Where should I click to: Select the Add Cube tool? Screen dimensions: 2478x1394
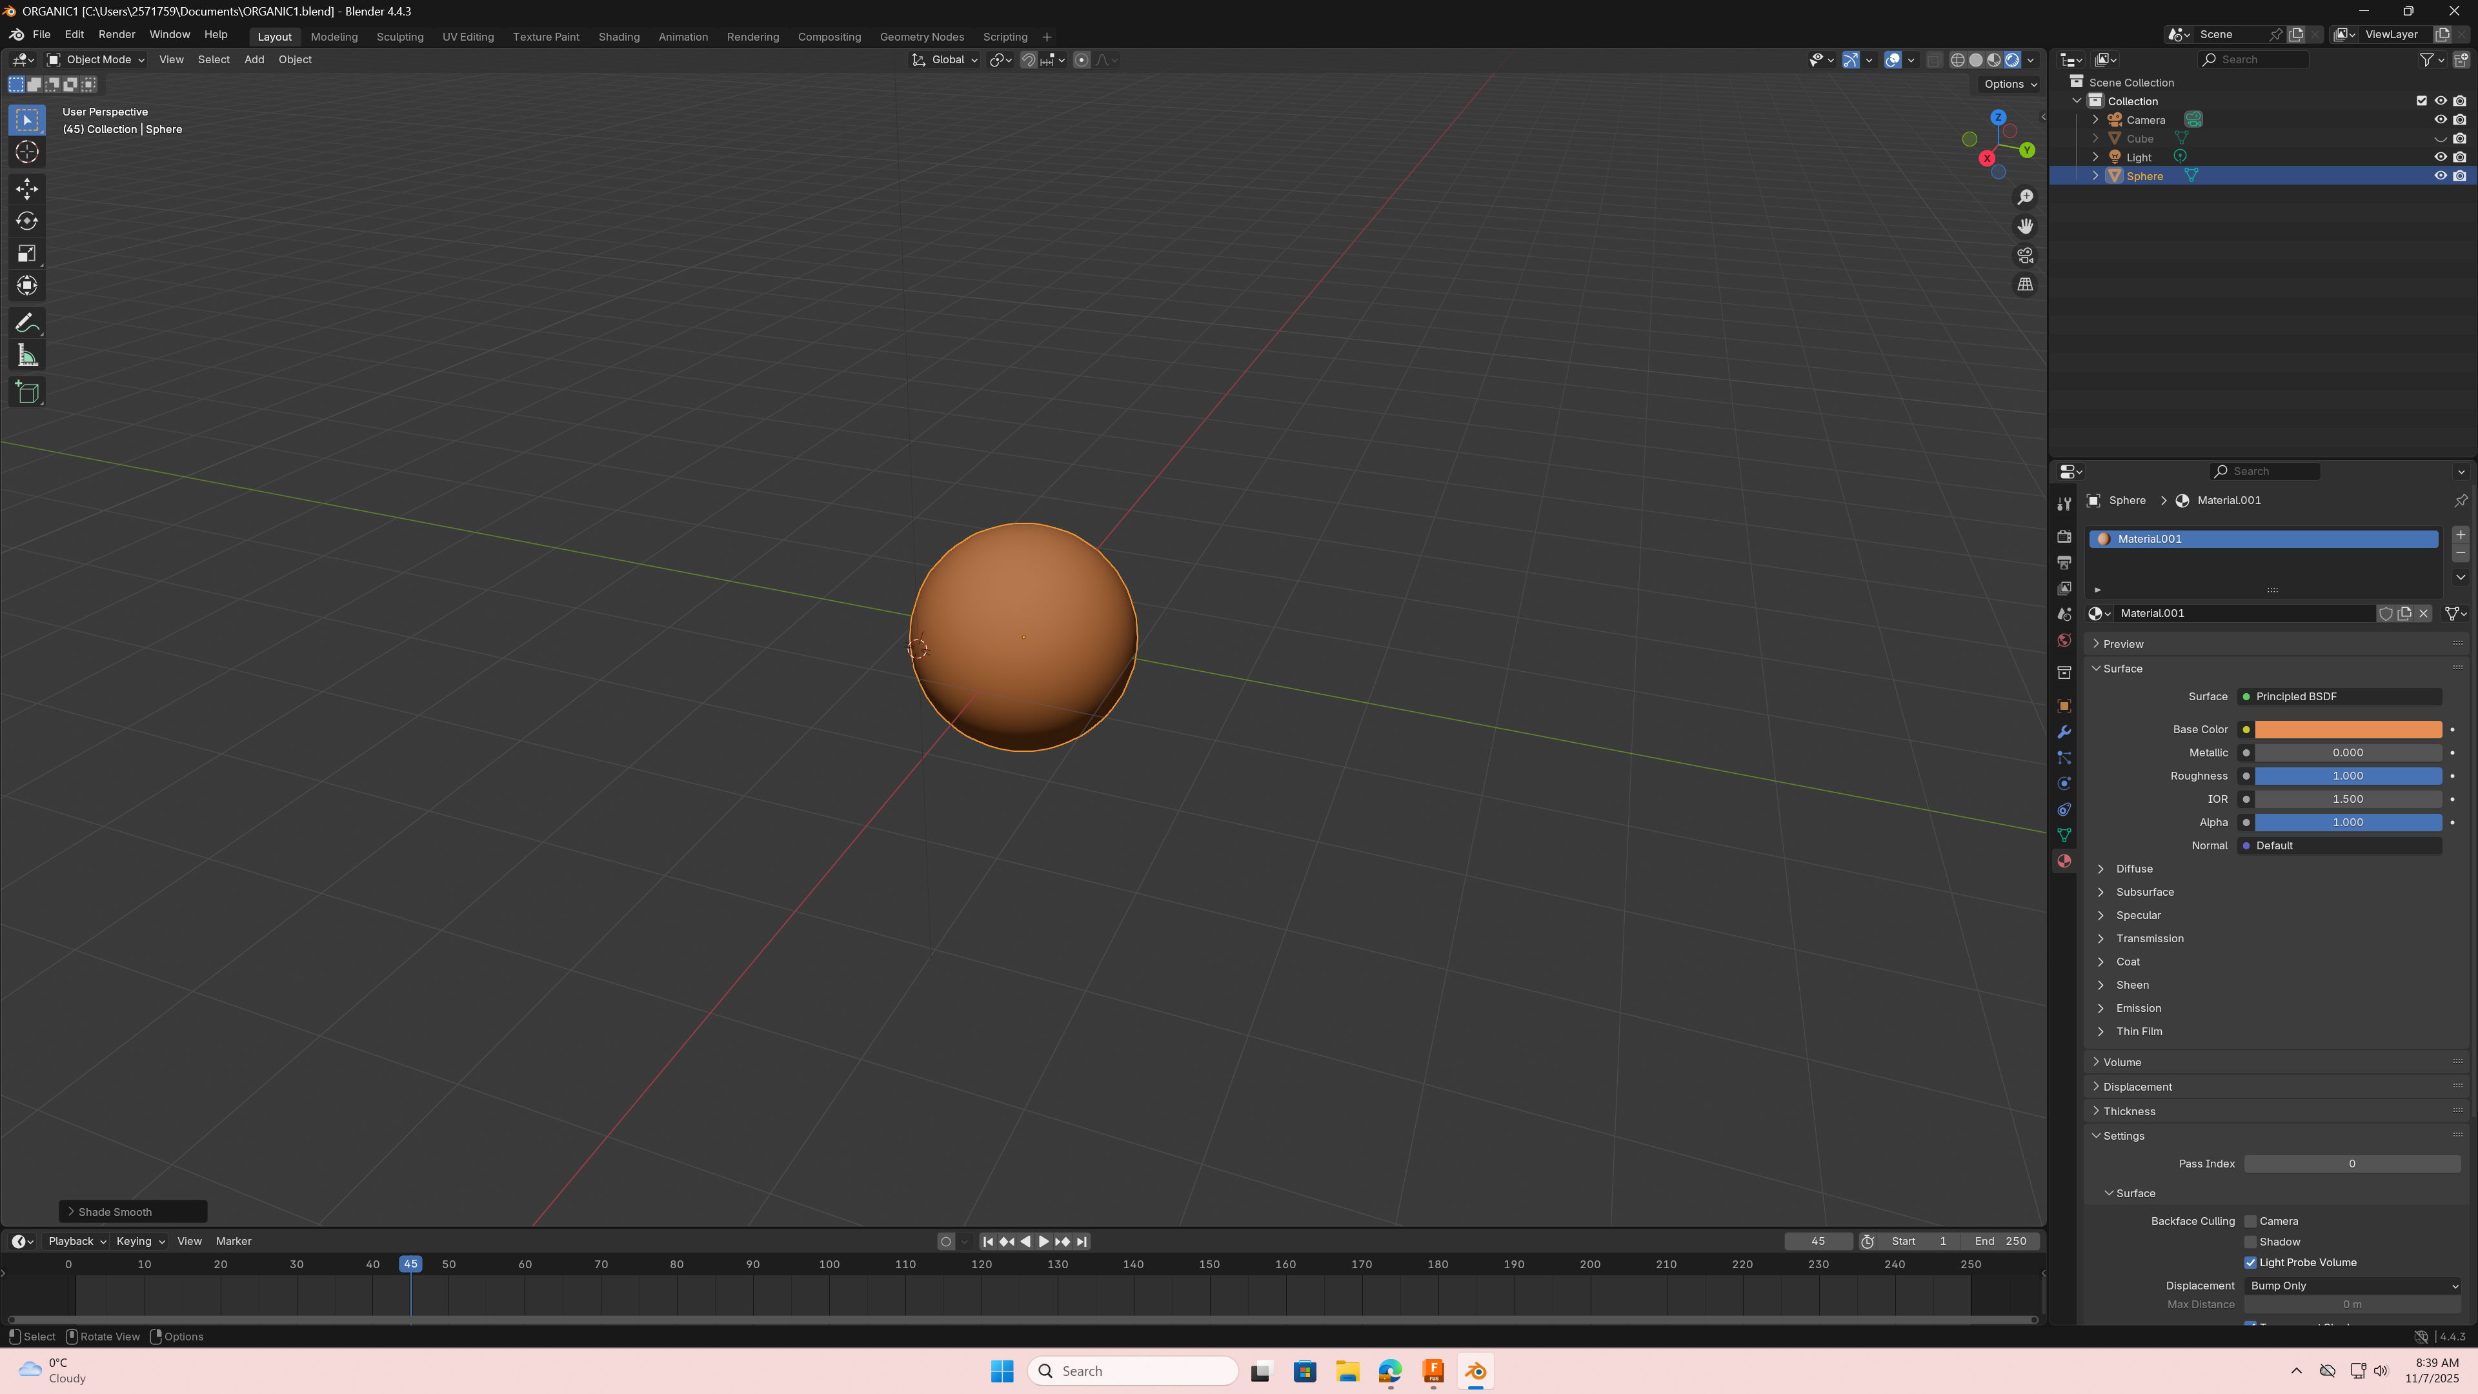[x=27, y=392]
